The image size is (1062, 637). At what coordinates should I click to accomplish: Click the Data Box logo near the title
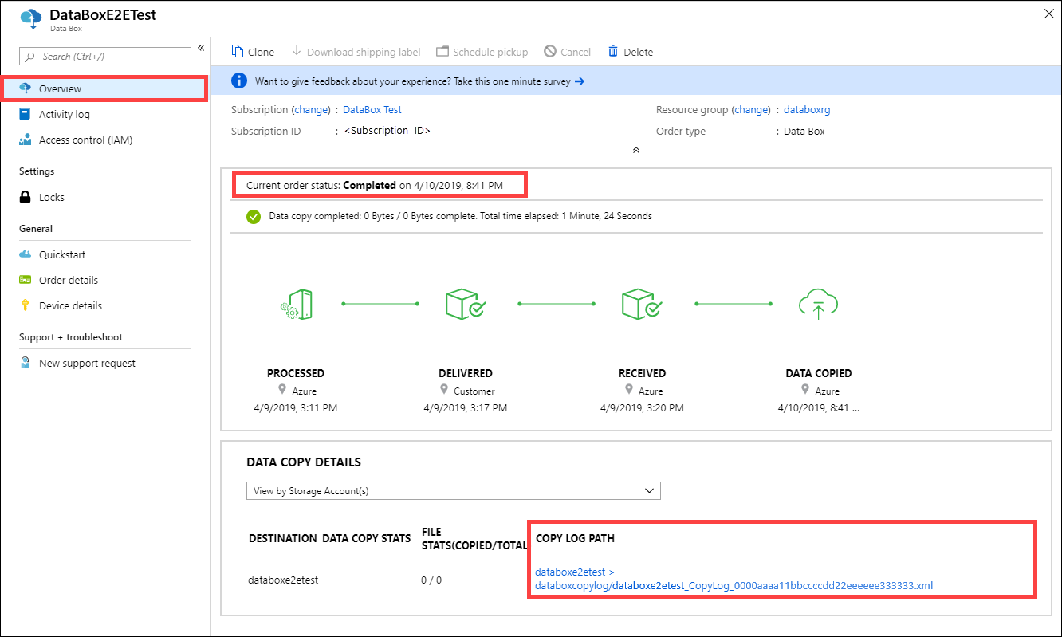(x=30, y=18)
